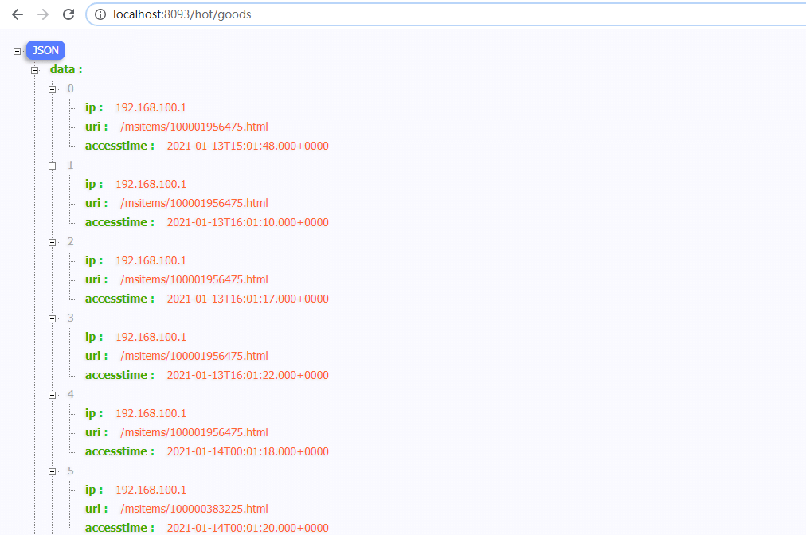The image size is (806, 535).
Task: Click the blue JSON root badge
Action: (45, 50)
